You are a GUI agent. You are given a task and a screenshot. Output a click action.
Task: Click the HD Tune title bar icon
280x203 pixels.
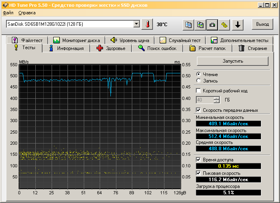5,5
